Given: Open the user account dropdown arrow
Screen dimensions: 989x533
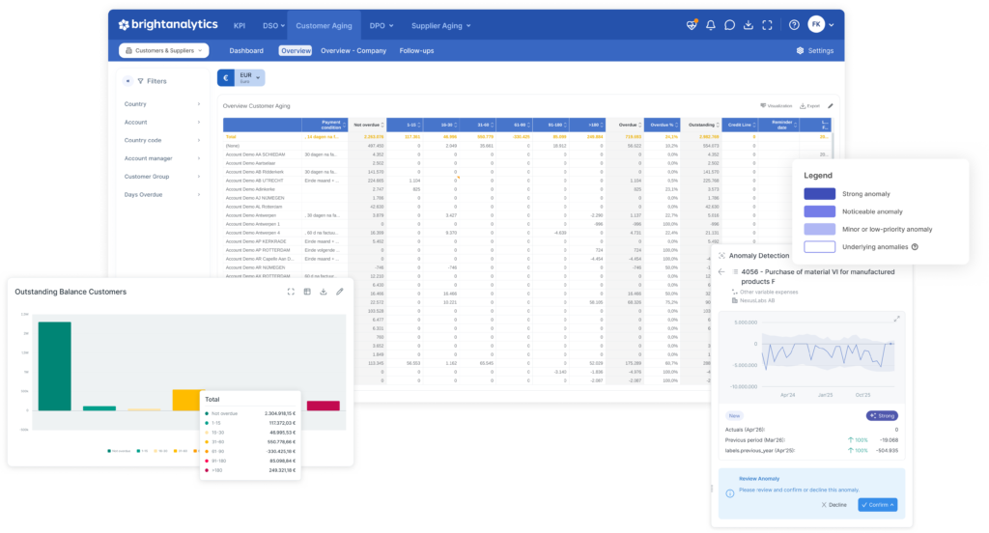Looking at the screenshot, I should click(x=832, y=25).
